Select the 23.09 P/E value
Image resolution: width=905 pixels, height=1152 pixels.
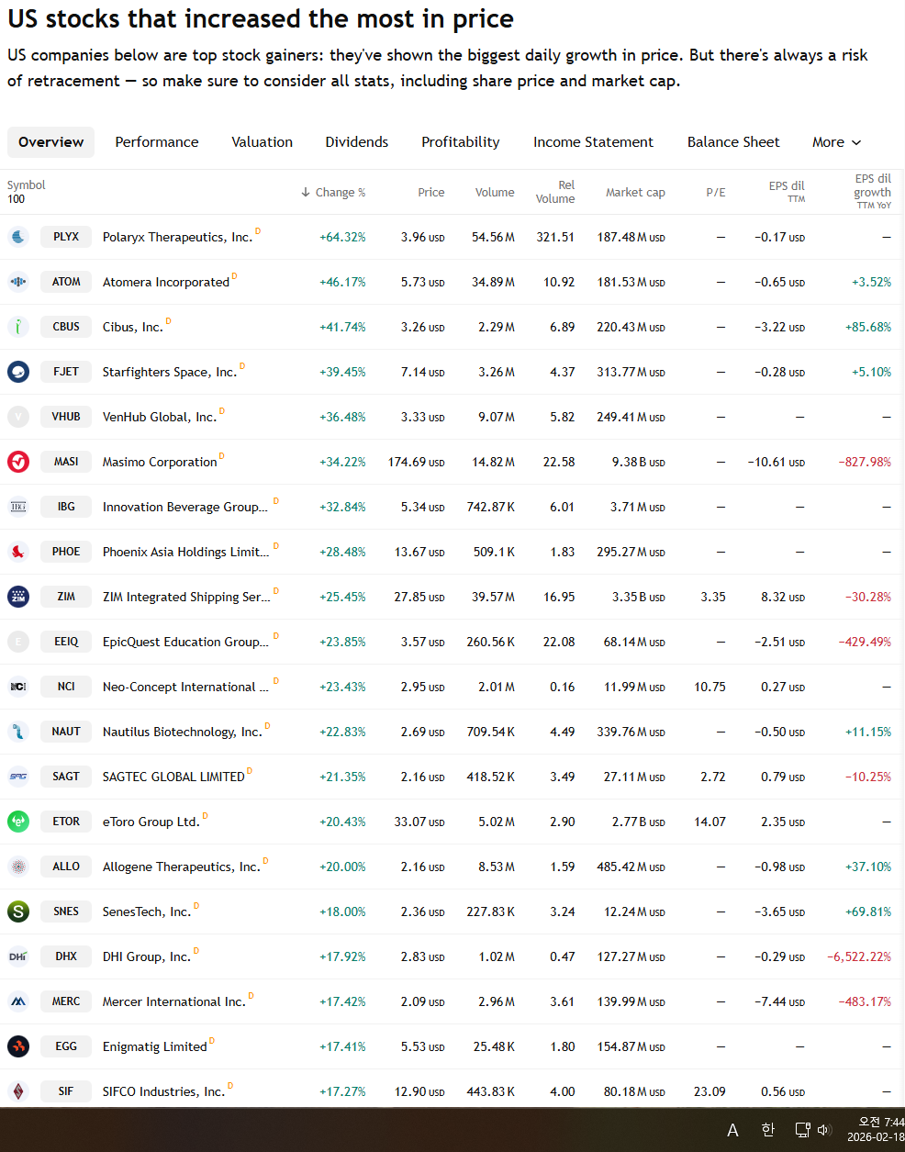click(709, 1091)
